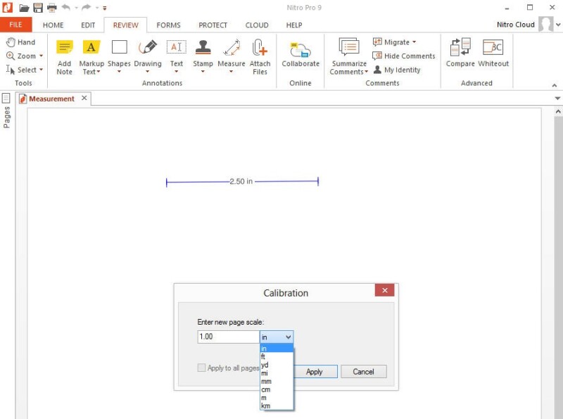Expand the Shapes dropdown arrow
The width and height of the screenshot is (563, 419).
click(x=119, y=71)
